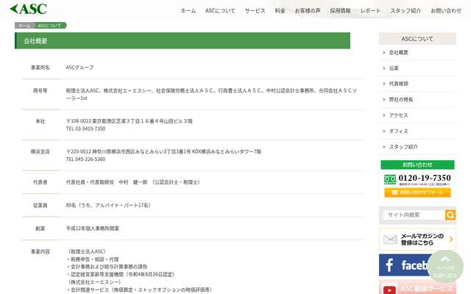Screen dimensions: 471x294
Task: Click the 〒220-0012 Yokohama address
Action: [163, 152]
